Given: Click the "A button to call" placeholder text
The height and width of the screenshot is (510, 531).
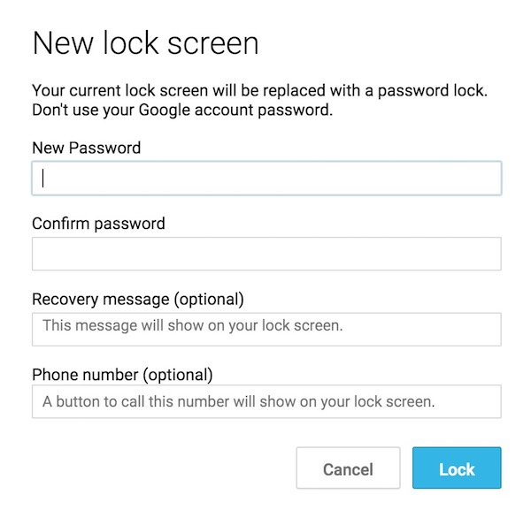Looking at the screenshot, I should coord(238,401).
